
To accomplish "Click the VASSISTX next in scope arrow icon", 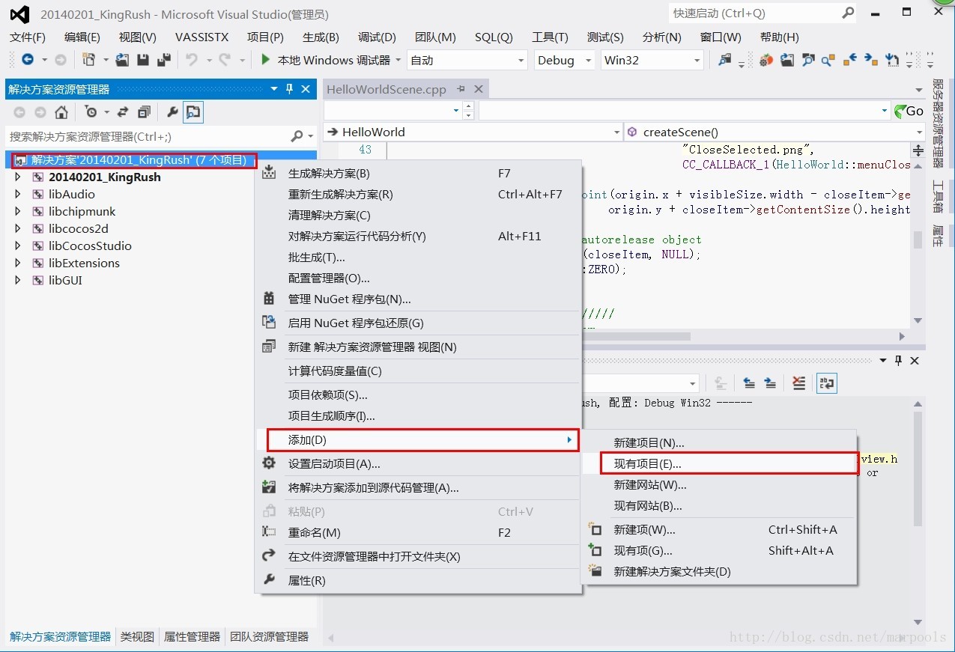I will [x=870, y=60].
